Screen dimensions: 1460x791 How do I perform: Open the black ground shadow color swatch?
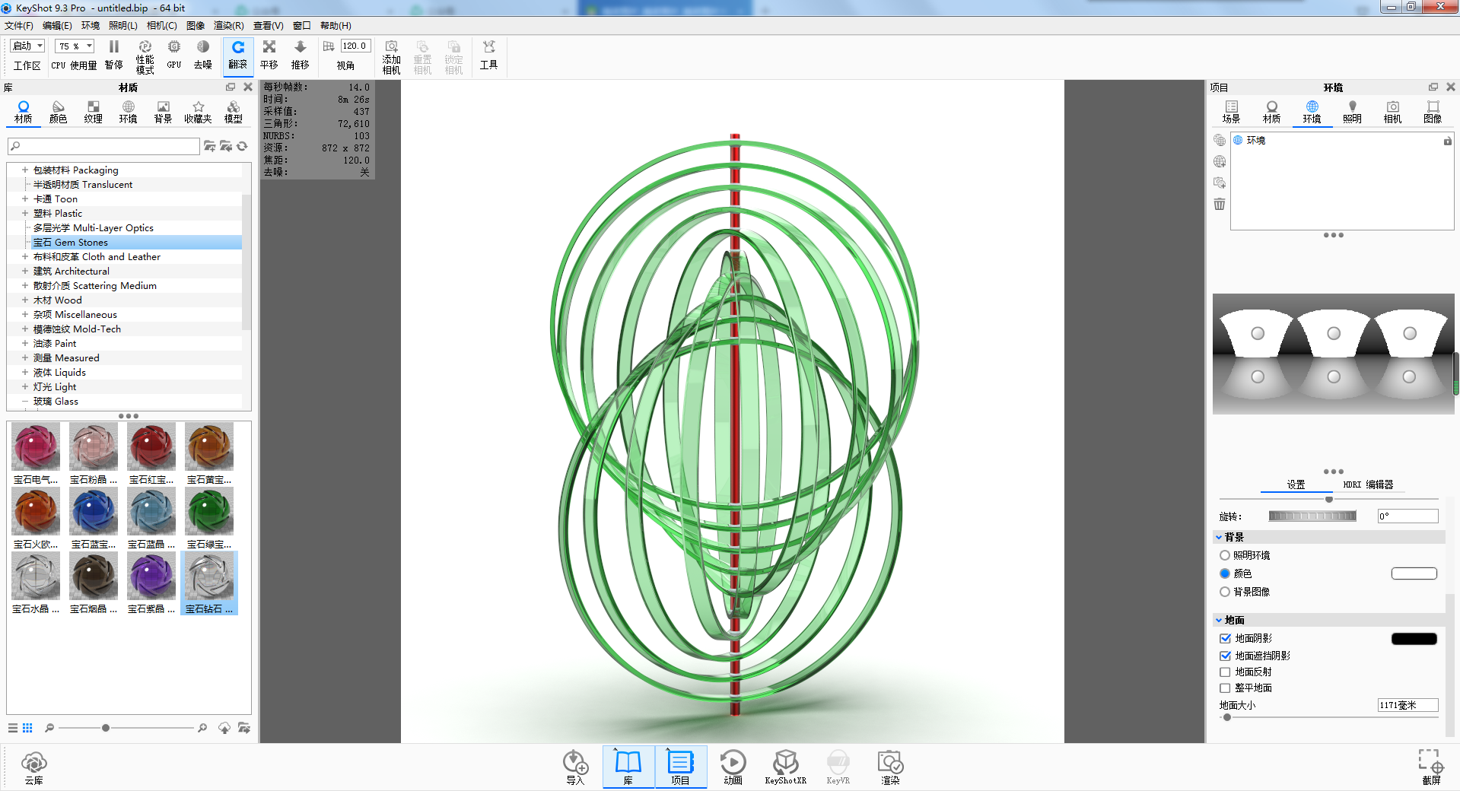1414,638
